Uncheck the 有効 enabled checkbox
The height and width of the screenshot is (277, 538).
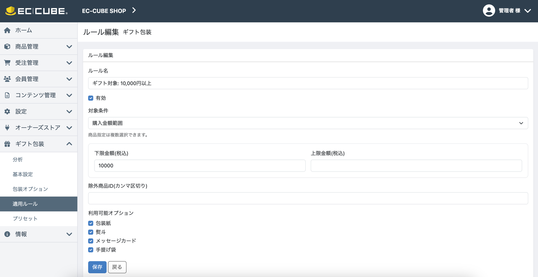[91, 98]
